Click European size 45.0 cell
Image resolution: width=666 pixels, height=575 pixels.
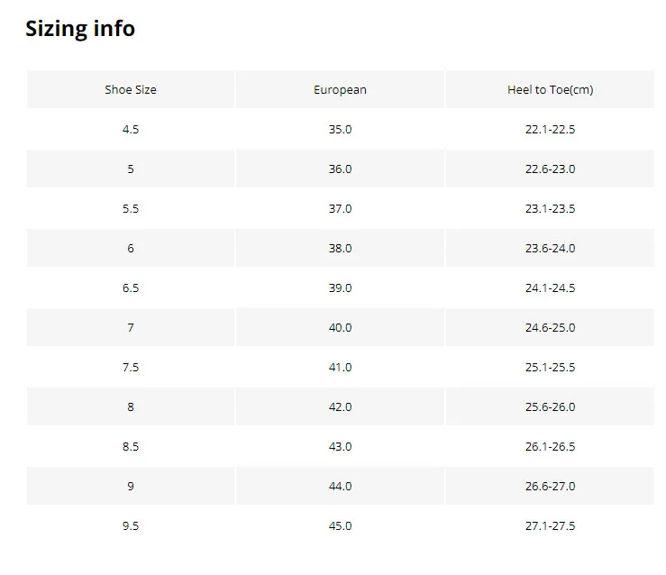(340, 526)
